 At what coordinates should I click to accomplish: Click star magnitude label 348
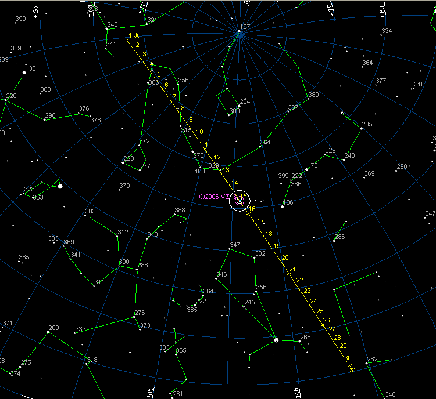(152, 234)
